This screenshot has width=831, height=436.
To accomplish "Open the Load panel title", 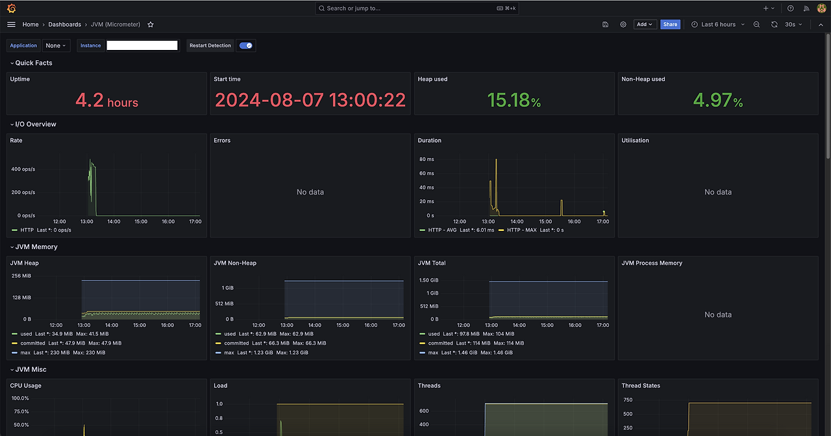I will [221, 385].
